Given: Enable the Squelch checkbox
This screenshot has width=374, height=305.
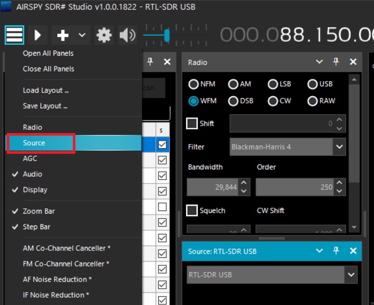Looking at the screenshot, I should tap(192, 210).
